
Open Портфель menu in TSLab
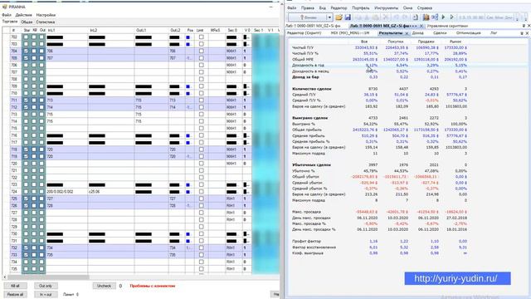361,7
